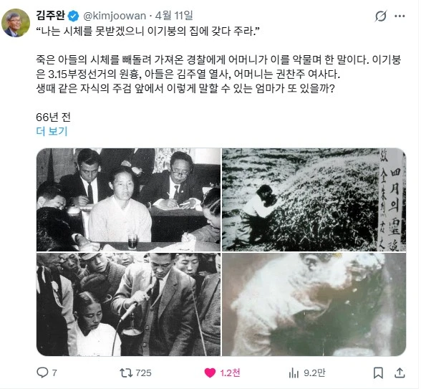This screenshot has width=421, height=389.
Task: Open the view analytics bar chart icon
Action: click(294, 373)
